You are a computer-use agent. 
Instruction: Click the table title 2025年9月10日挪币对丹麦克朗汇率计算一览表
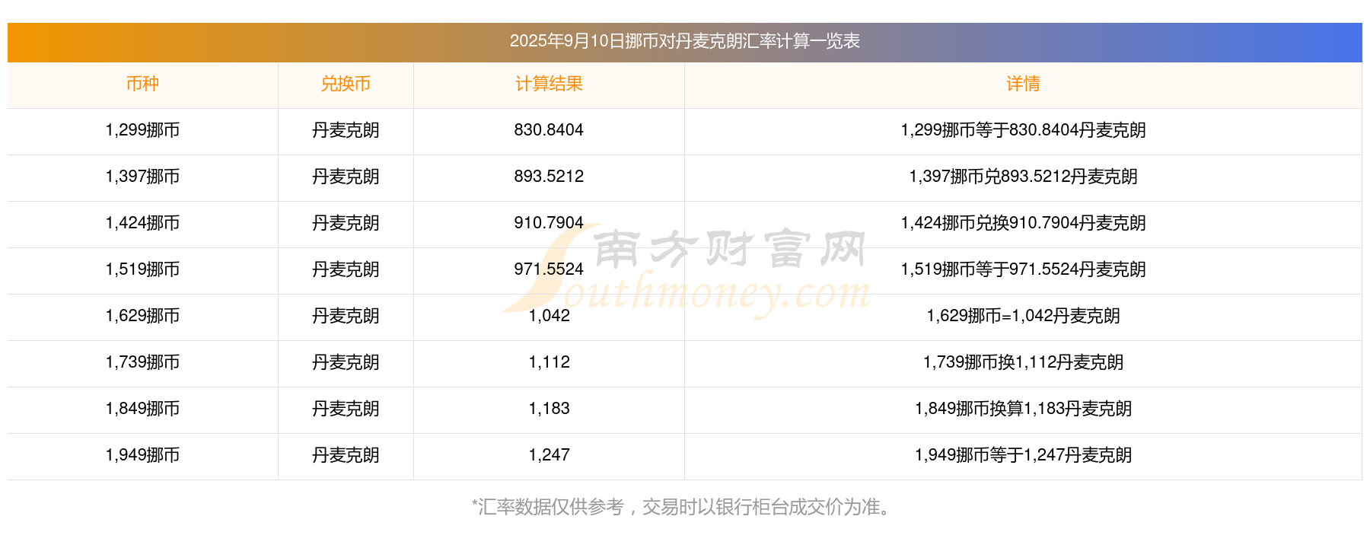coord(684,41)
